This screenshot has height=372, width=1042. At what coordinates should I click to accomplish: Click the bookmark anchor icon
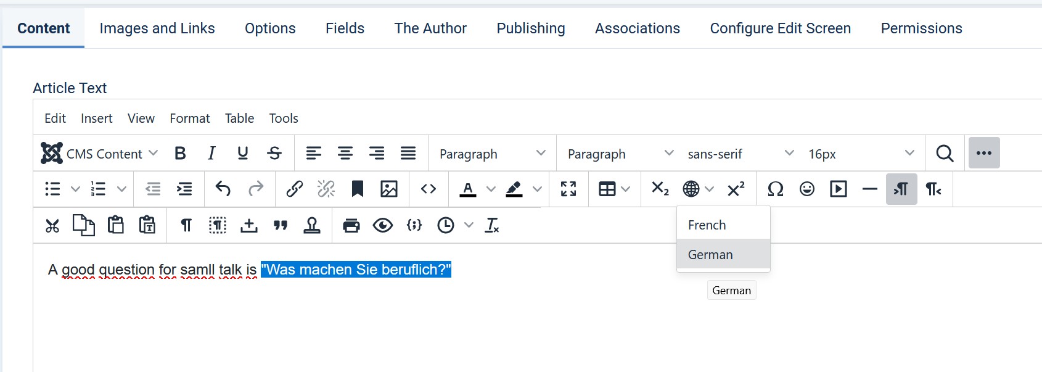(x=357, y=189)
